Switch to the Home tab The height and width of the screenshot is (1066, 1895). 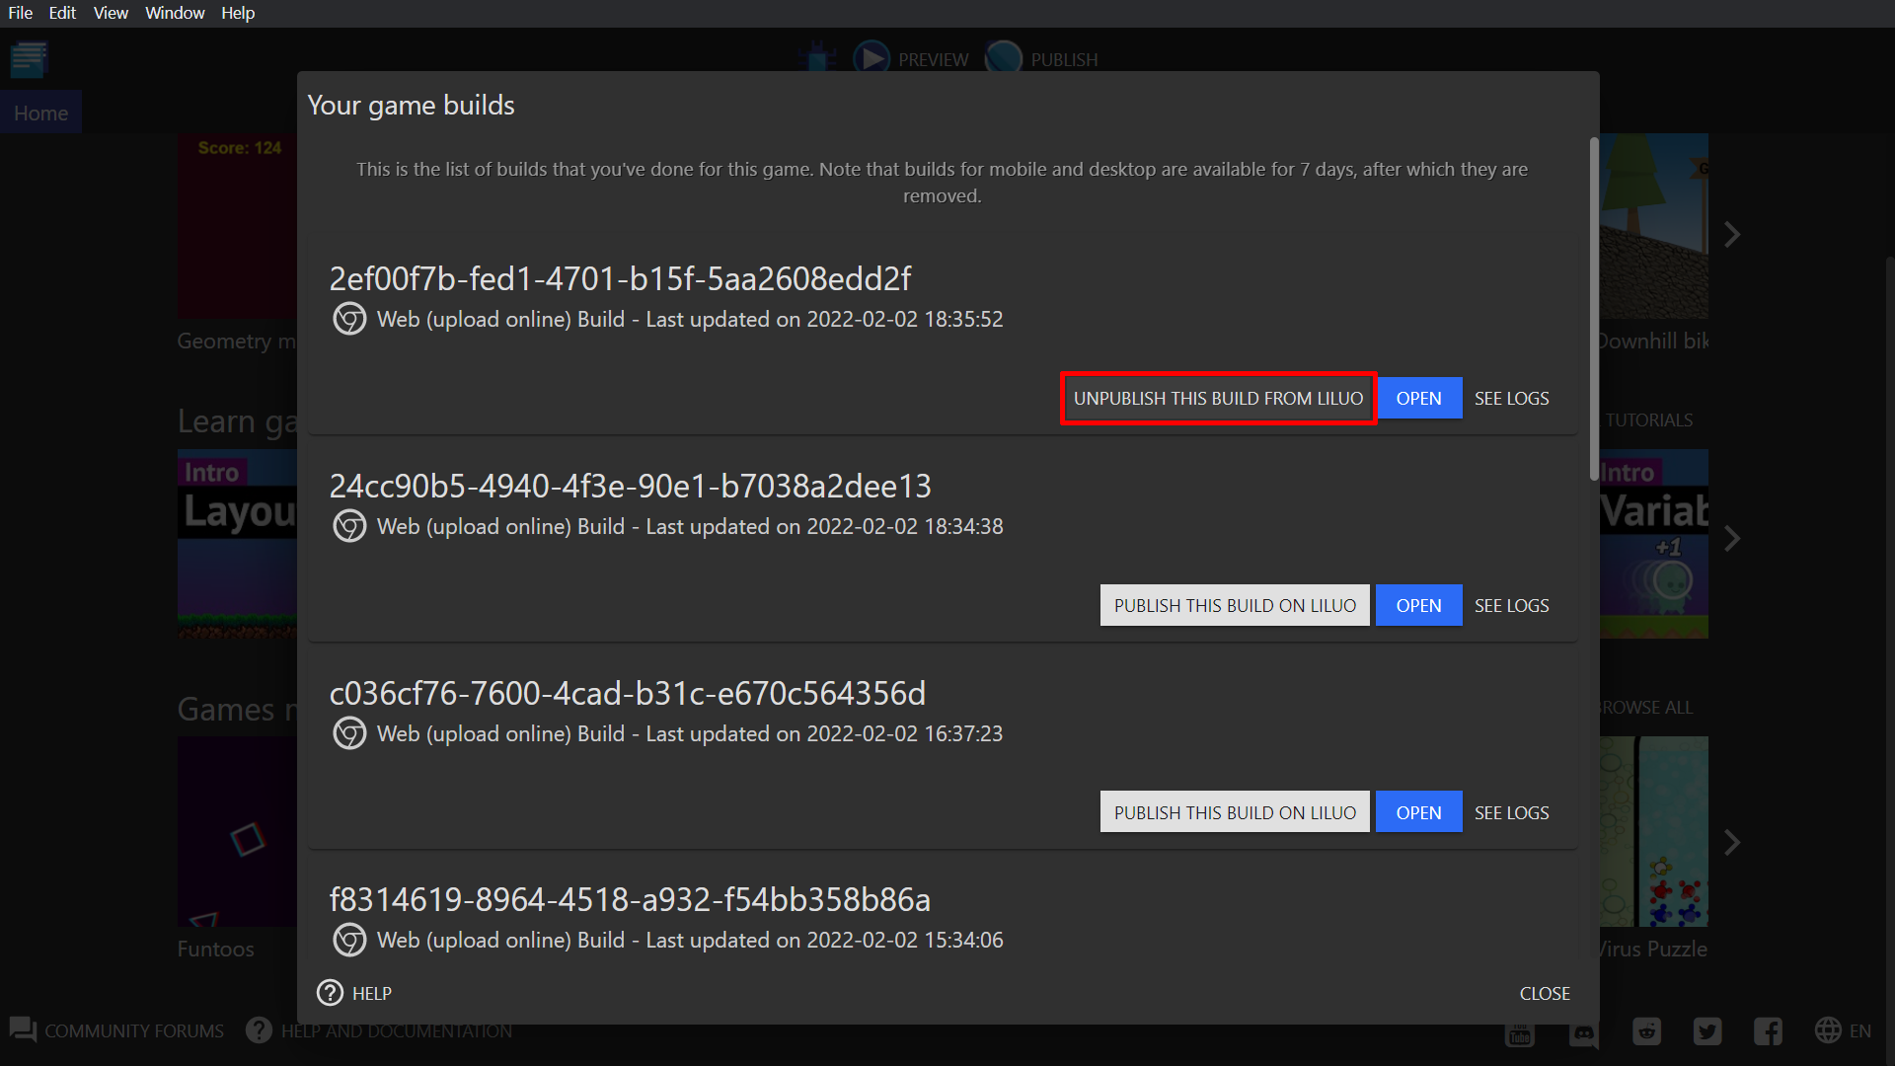40,113
